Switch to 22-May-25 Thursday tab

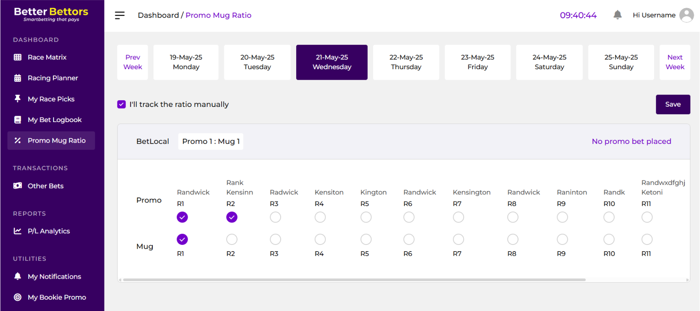(406, 62)
